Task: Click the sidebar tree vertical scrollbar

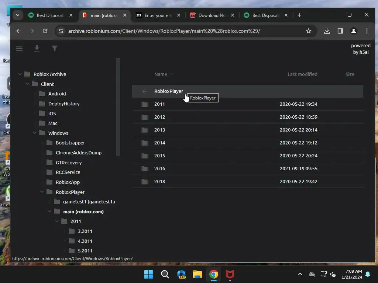Action: (118, 107)
